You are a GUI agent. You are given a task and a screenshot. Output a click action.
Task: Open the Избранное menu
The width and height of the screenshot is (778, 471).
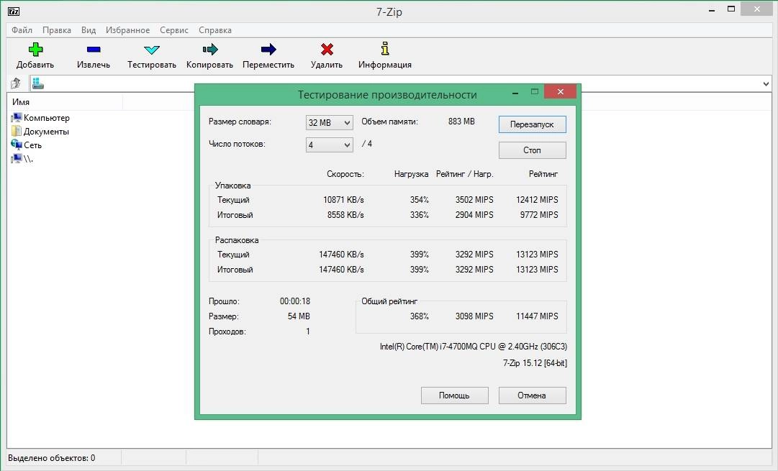(127, 30)
